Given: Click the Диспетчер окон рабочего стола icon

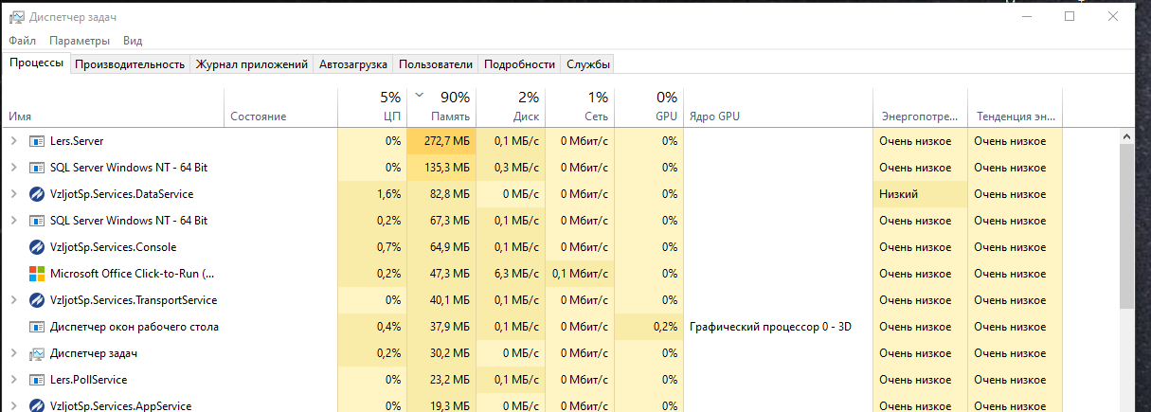Looking at the screenshot, I should pos(37,327).
